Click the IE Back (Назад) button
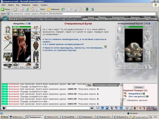 tap(6, 9)
